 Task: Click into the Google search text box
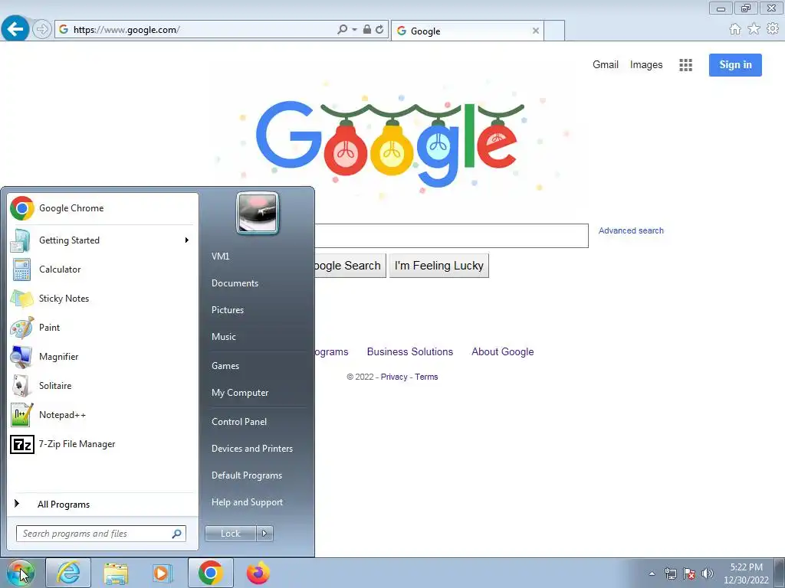pyautogui.click(x=452, y=236)
